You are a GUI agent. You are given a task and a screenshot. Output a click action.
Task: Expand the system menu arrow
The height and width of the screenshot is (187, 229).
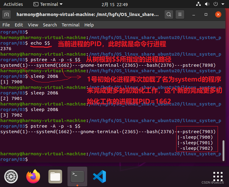click(223, 4)
